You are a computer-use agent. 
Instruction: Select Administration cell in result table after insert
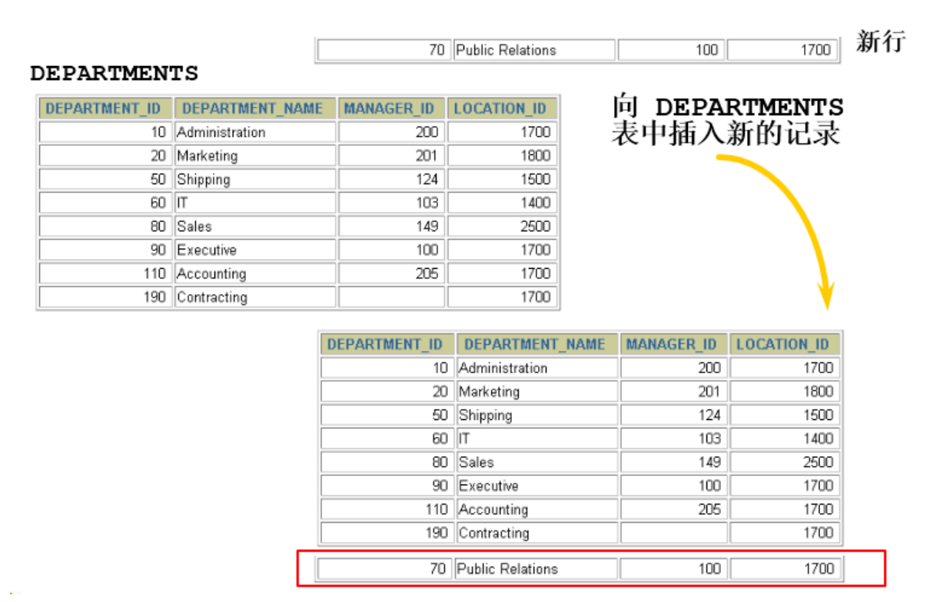pyautogui.click(x=537, y=368)
